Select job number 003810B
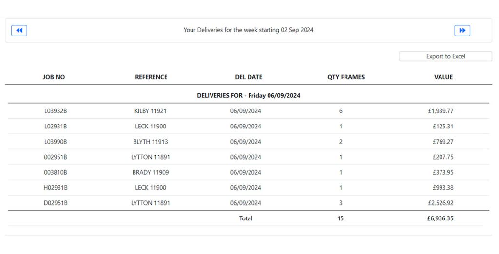Screen dimensions: 499x254 pyautogui.click(x=56, y=172)
